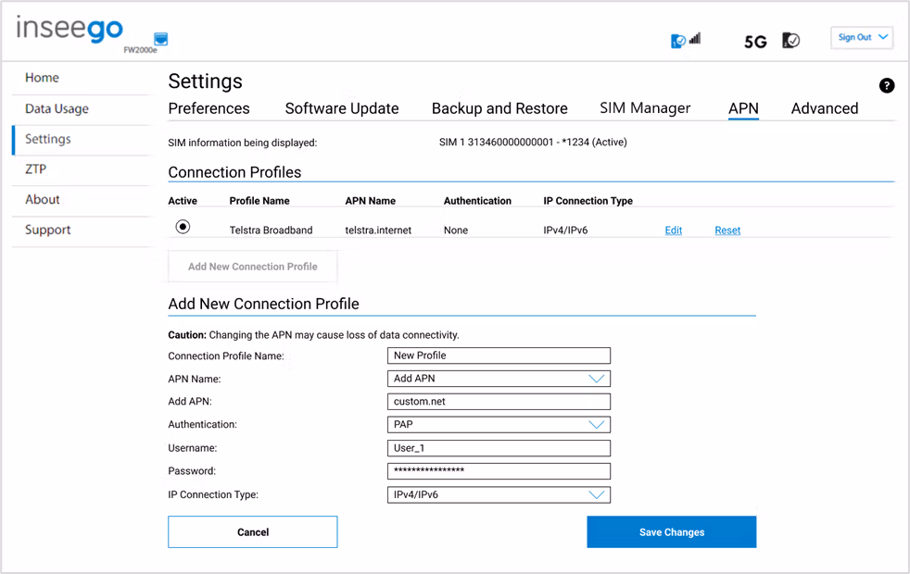This screenshot has width=910, height=574.
Task: Click the Password input field
Action: point(499,471)
